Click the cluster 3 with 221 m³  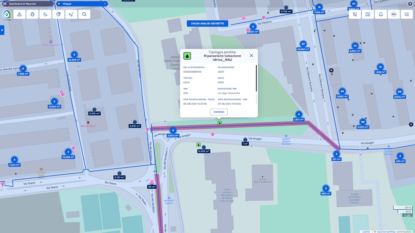coord(336,154)
